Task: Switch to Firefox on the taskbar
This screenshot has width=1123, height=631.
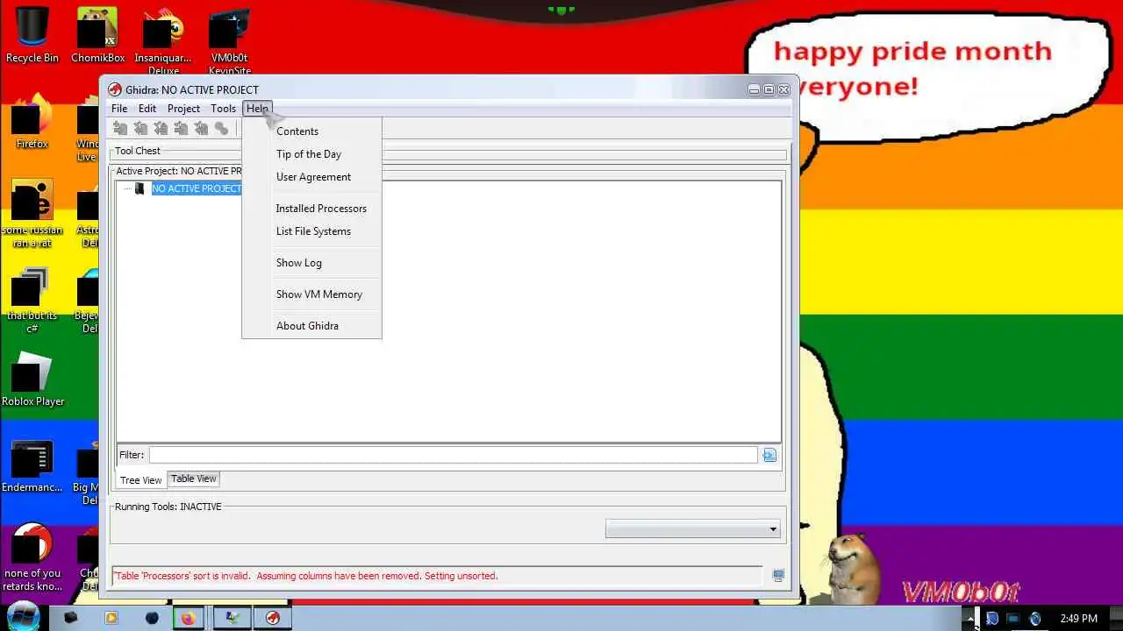Action: pos(188,618)
